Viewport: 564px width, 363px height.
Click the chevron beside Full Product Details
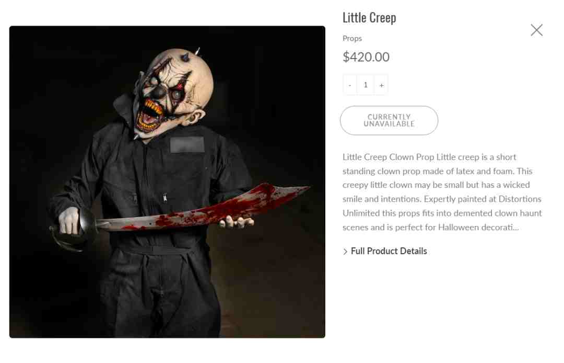tap(345, 252)
